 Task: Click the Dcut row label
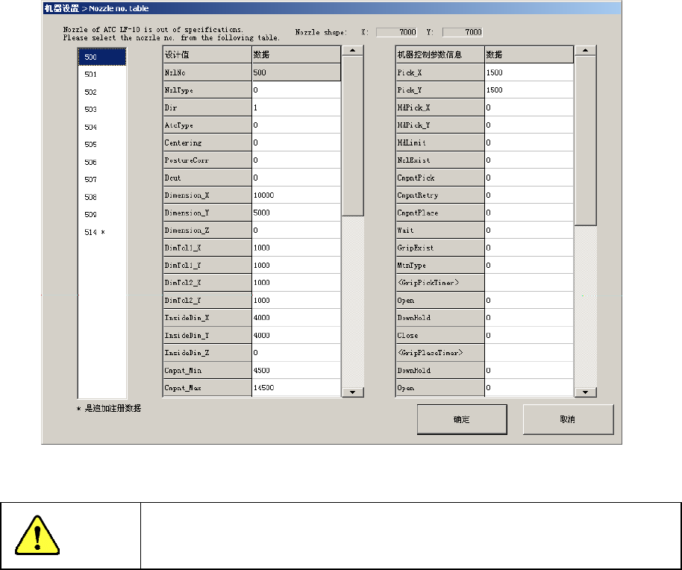click(207, 178)
